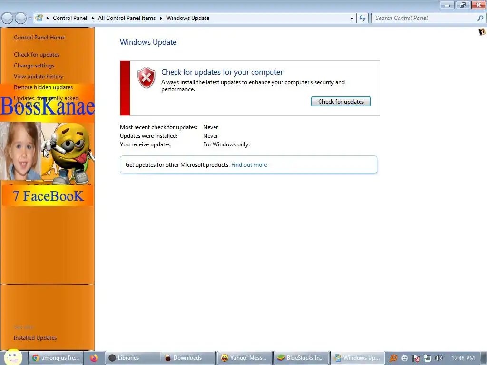
Task: Click 'Most recent check for updates:' label
Action: click(x=158, y=127)
